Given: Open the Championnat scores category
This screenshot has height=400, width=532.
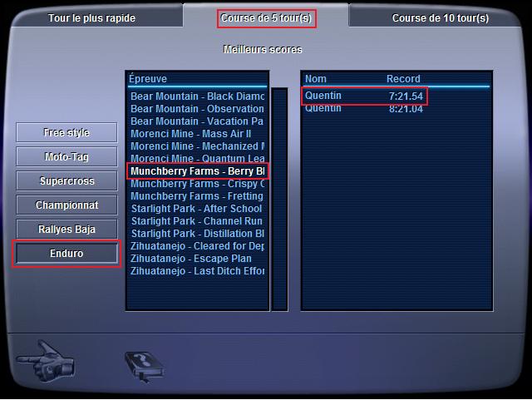Looking at the screenshot, I should click(x=66, y=205).
